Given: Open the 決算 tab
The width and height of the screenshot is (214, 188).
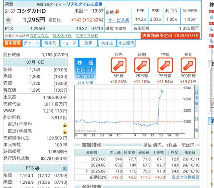Looking at the screenshot, I should 88,43.
